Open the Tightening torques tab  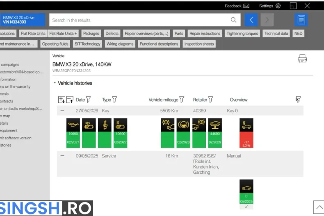coord(242,34)
